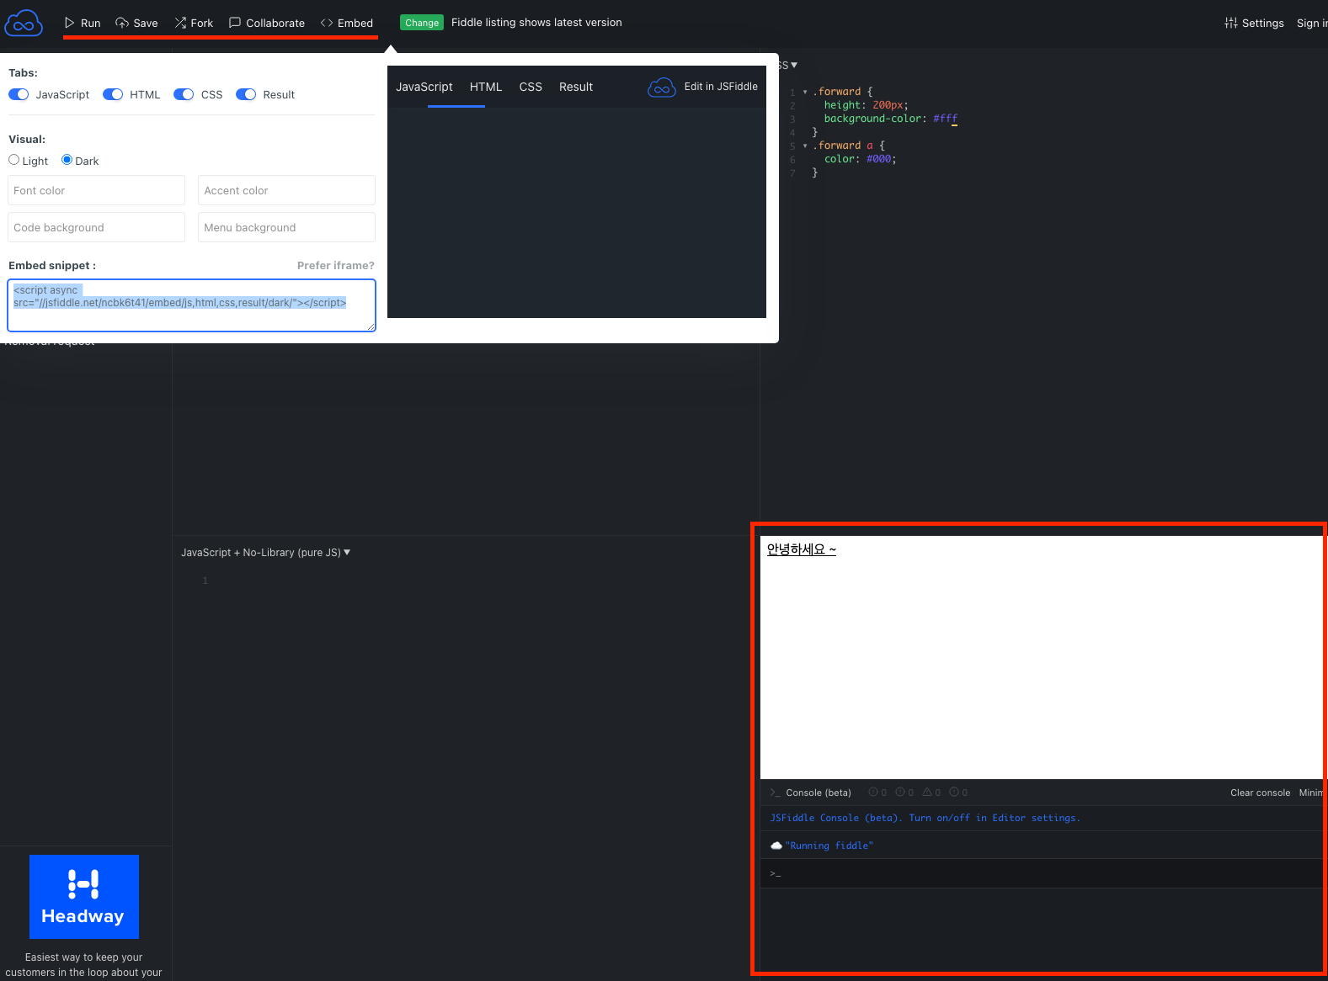
Task: Click the Headway ad description text
Action: point(84,965)
